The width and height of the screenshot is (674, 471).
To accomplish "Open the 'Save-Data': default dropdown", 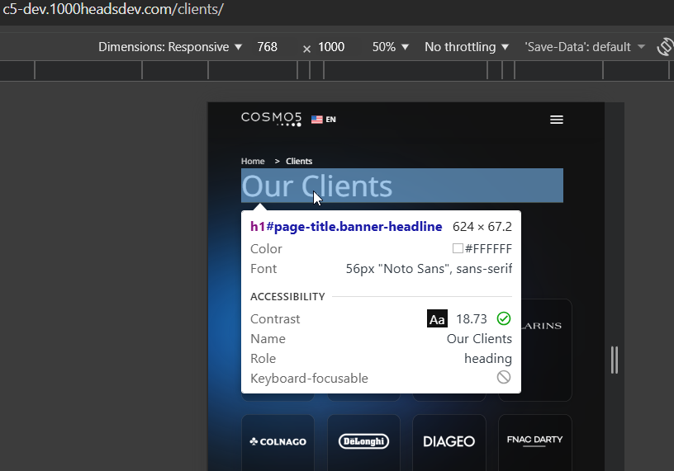I will (585, 47).
